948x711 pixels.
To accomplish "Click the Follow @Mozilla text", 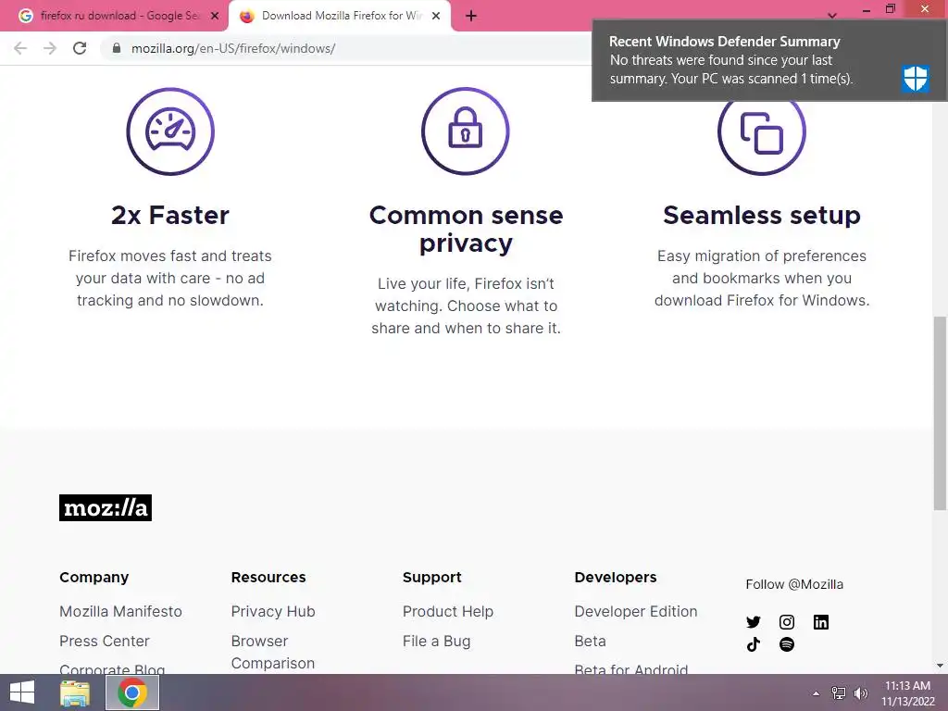I will click(x=794, y=584).
